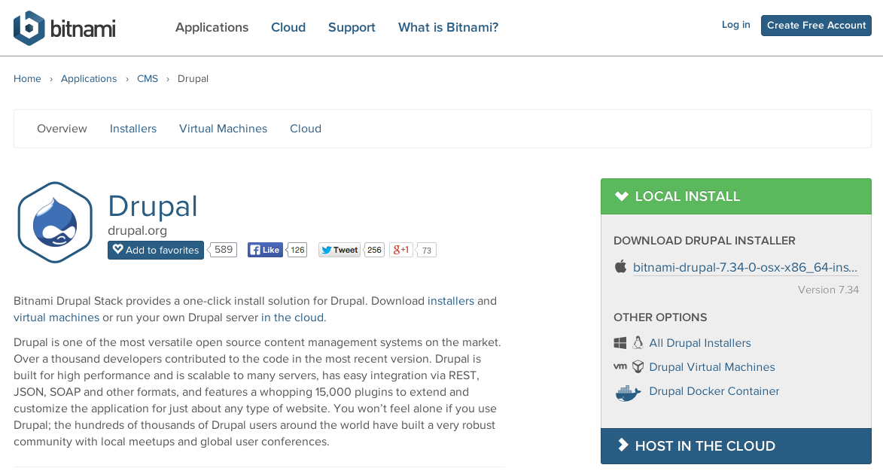The width and height of the screenshot is (883, 474).
Task: Switch to the Virtual Machines tab
Action: coord(223,129)
